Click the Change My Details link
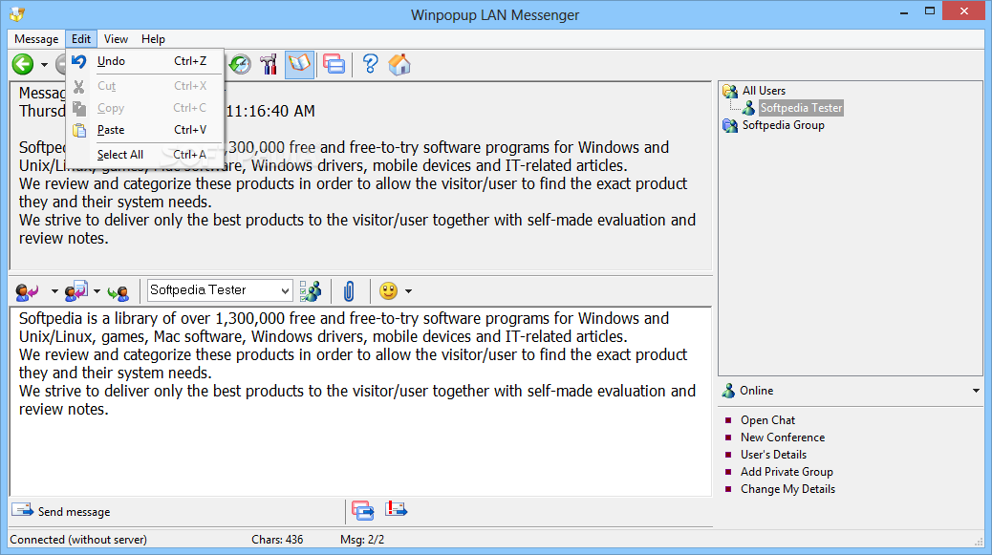The width and height of the screenshot is (992, 555). [787, 489]
